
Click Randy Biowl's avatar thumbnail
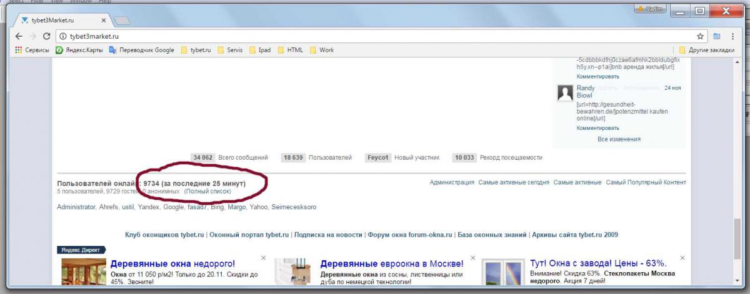tap(565, 94)
